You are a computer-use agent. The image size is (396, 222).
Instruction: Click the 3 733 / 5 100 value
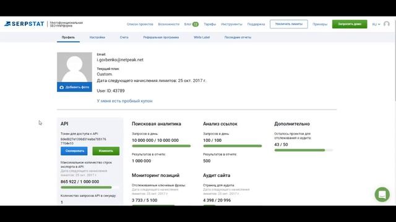(144, 200)
